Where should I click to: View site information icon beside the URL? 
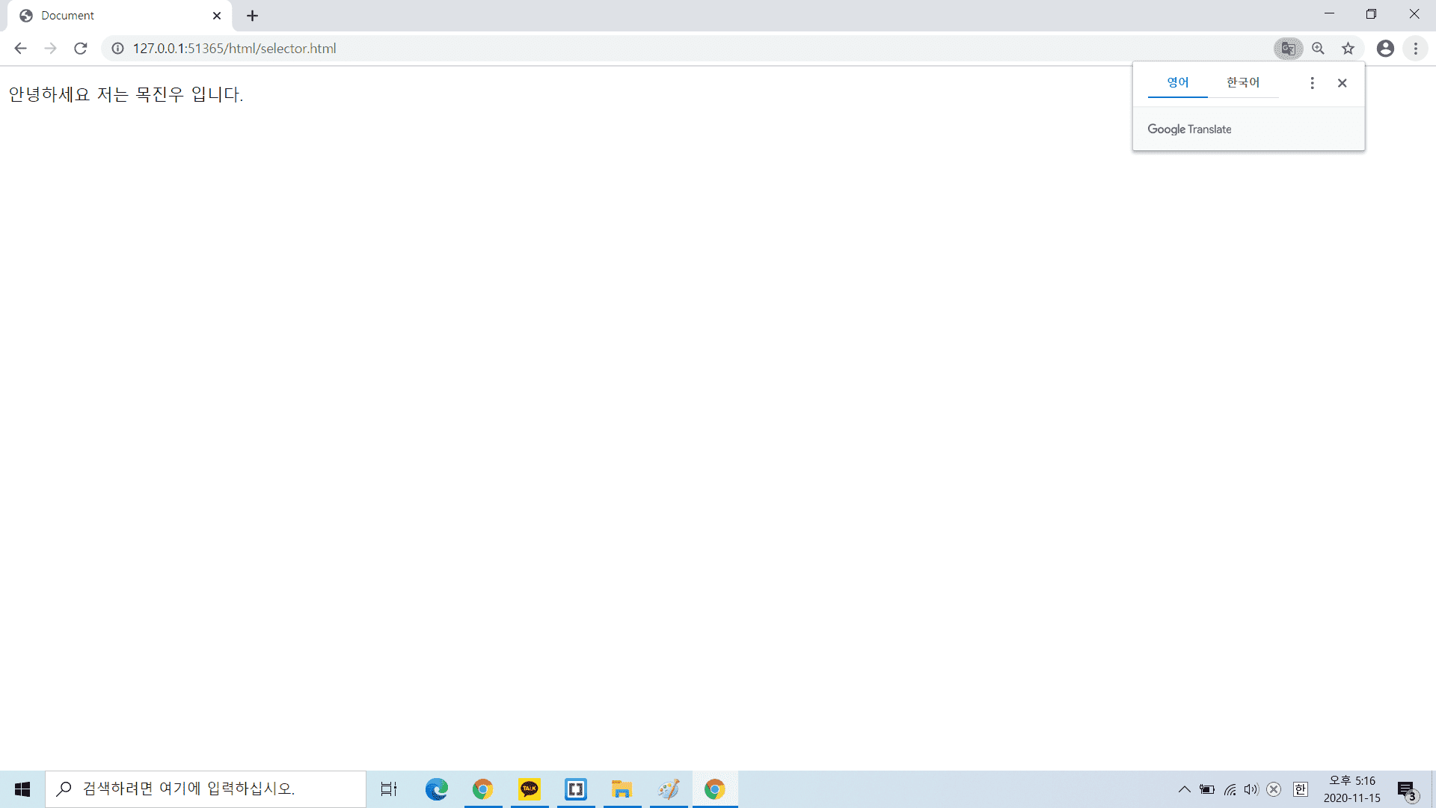[117, 49]
